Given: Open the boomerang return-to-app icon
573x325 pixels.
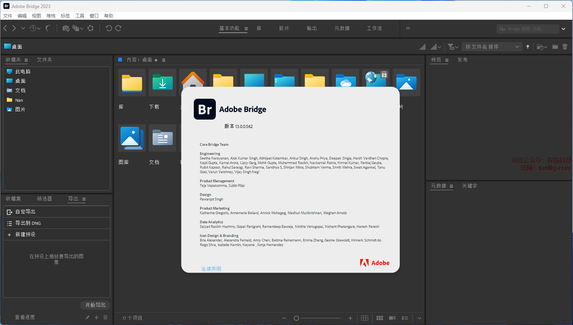Looking at the screenshot, I should 48,28.
